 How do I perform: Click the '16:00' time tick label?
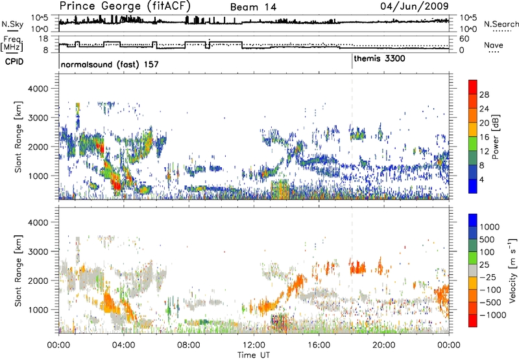(319, 345)
